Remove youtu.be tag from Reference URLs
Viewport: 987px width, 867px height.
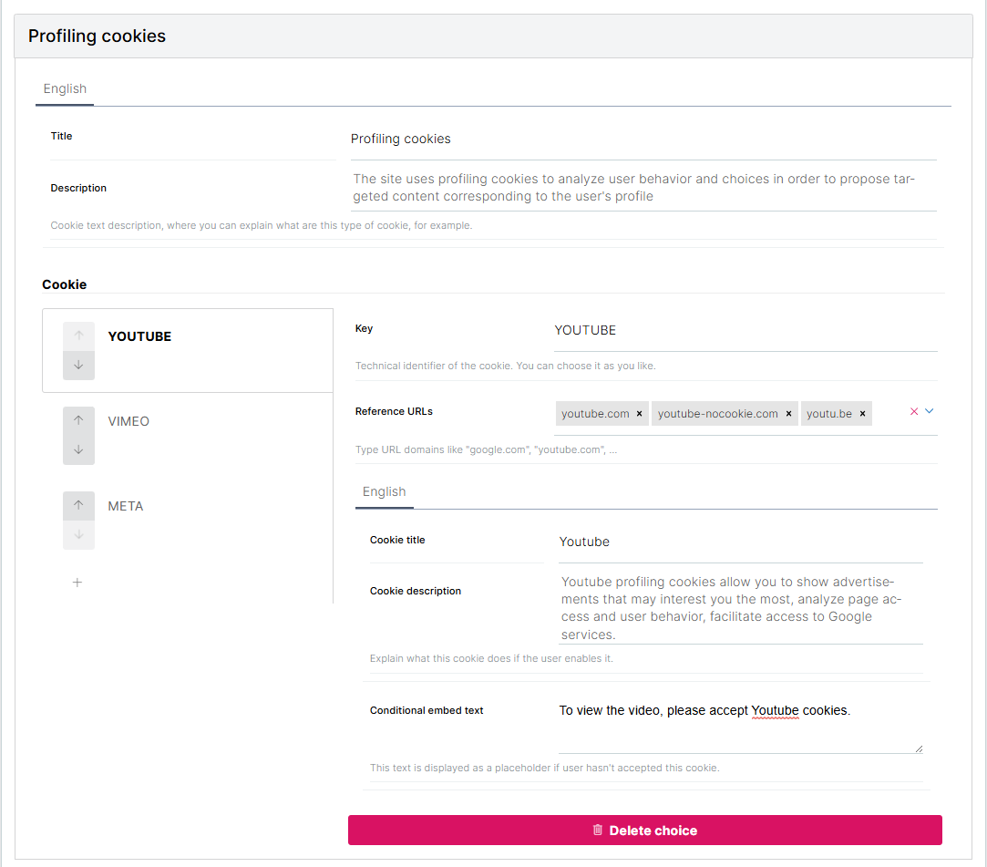click(x=862, y=414)
